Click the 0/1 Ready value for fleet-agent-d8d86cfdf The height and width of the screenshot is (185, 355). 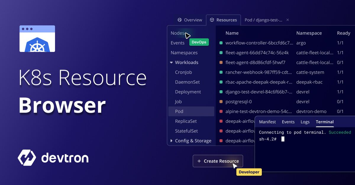tap(340, 62)
